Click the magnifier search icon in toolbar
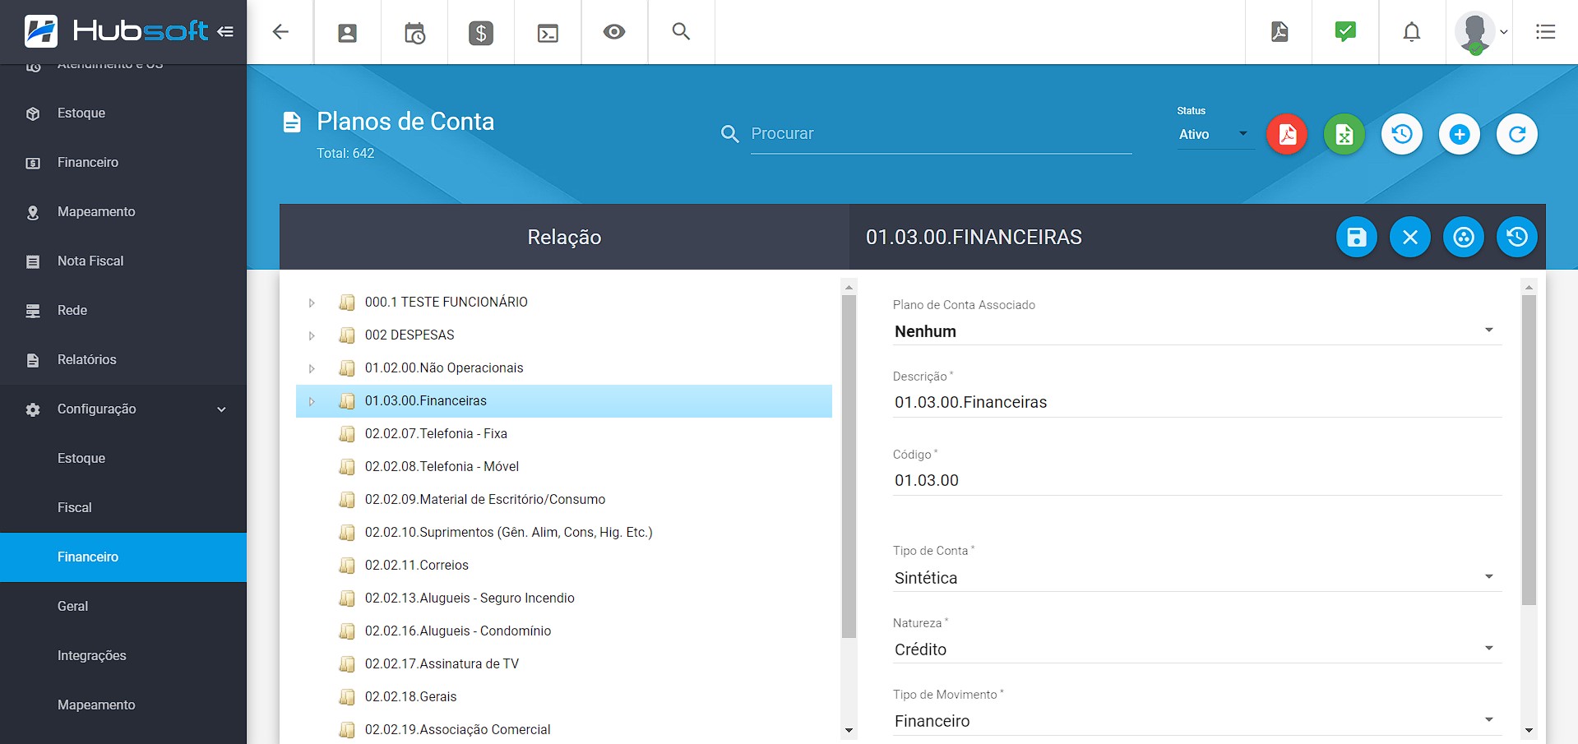This screenshot has height=744, width=1578. tap(681, 31)
